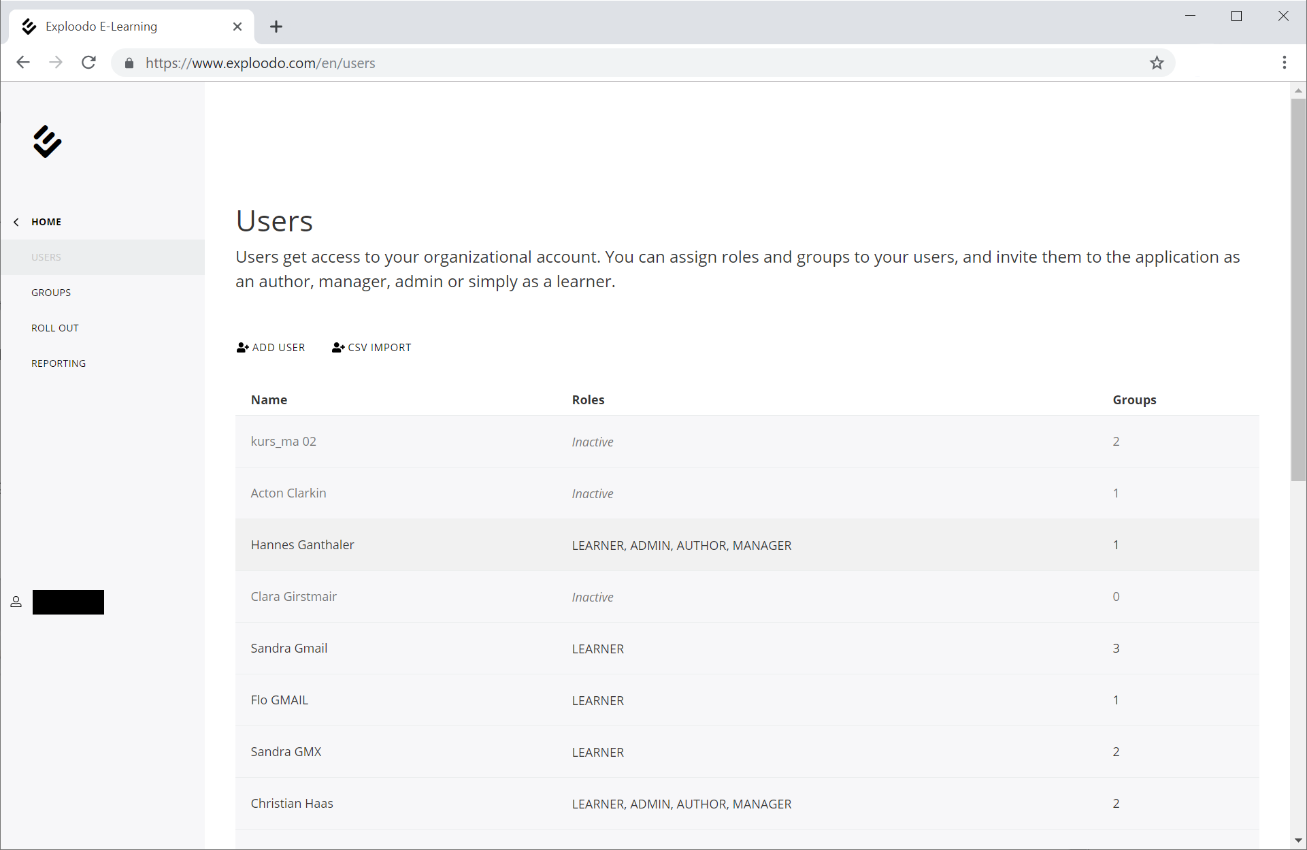Go back using the browser back arrow

(x=23, y=63)
